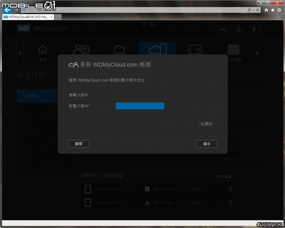Image resolution: width=285 pixels, height=228 pixels.
Task: Click the browser forward arrow button
Action: click(16, 10)
